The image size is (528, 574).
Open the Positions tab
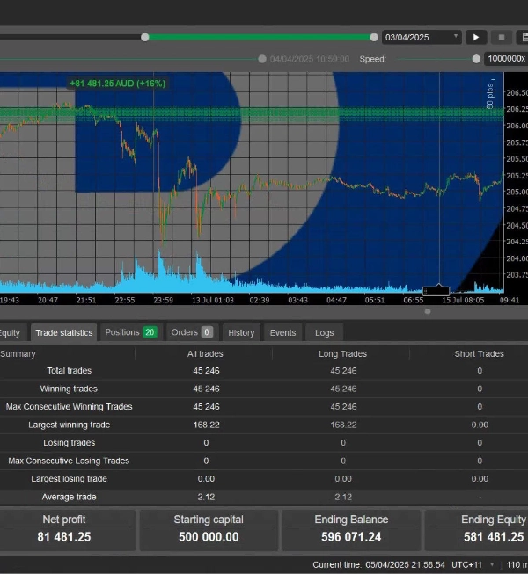click(x=129, y=332)
